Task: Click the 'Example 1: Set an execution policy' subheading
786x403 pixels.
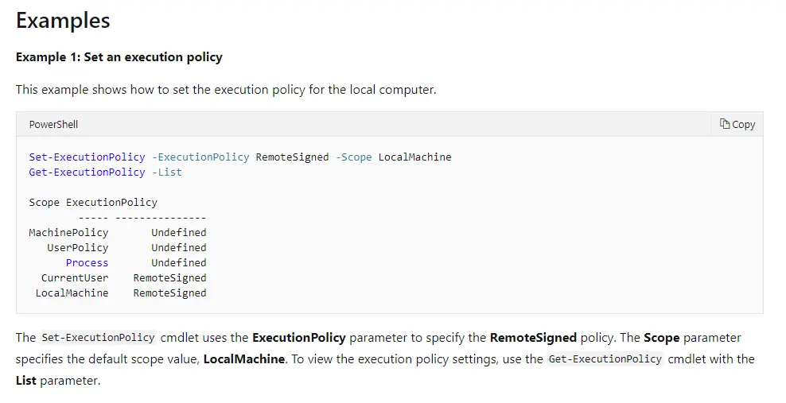Action: click(x=119, y=57)
